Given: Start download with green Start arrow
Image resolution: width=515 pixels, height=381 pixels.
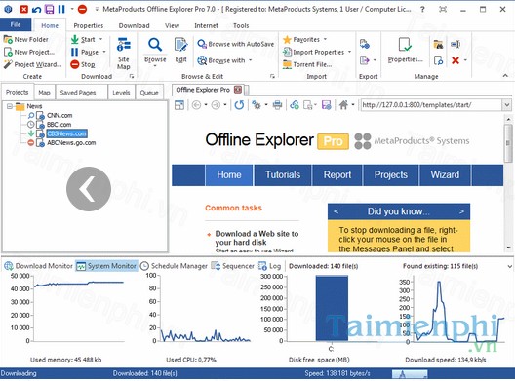Looking at the screenshot, I should [x=83, y=39].
